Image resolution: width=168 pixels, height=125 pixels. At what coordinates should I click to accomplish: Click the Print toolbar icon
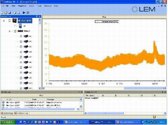(15, 13)
